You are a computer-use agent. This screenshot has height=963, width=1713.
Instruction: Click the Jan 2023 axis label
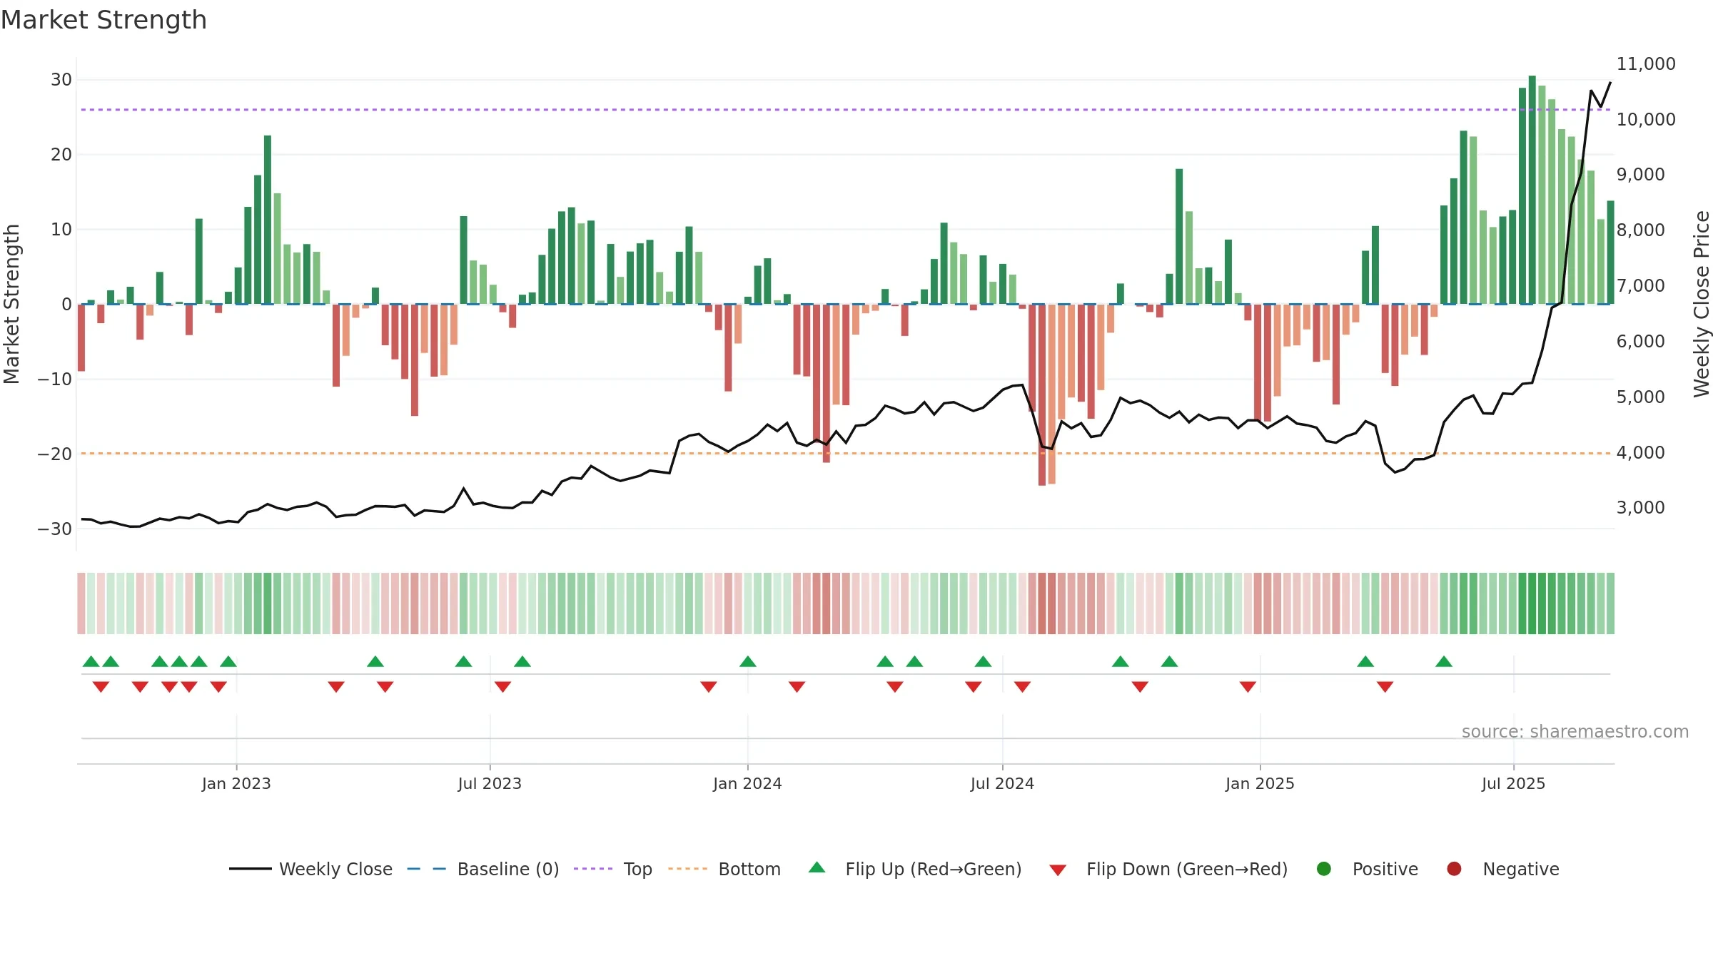click(236, 784)
